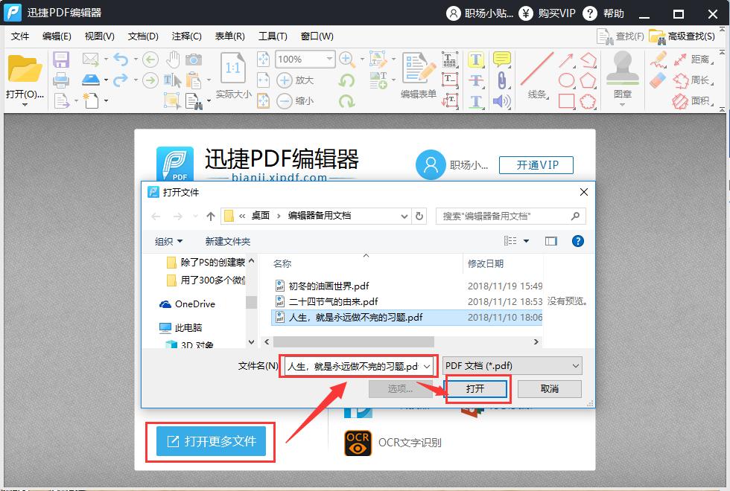Open the 工具 menu

click(272, 36)
